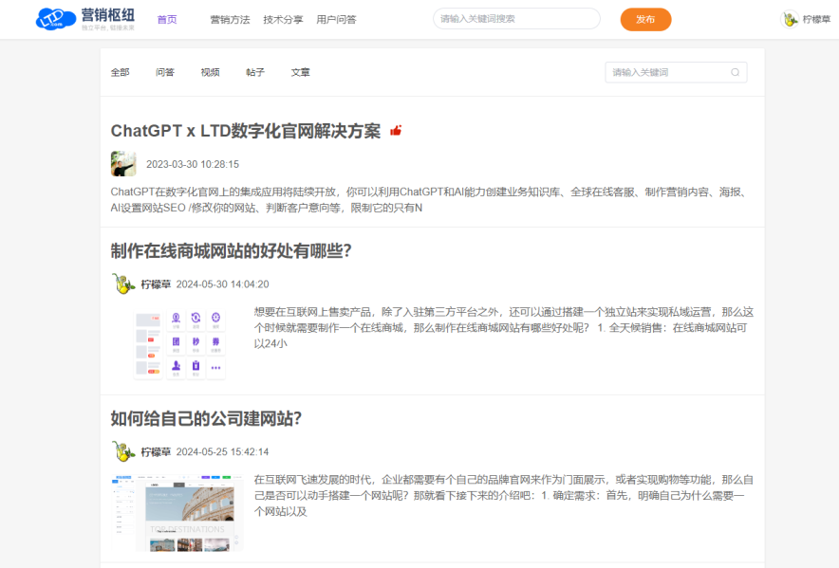Click the red thumbs-up icon beside ChatGPT title
This screenshot has width=839, height=568.
pos(396,131)
